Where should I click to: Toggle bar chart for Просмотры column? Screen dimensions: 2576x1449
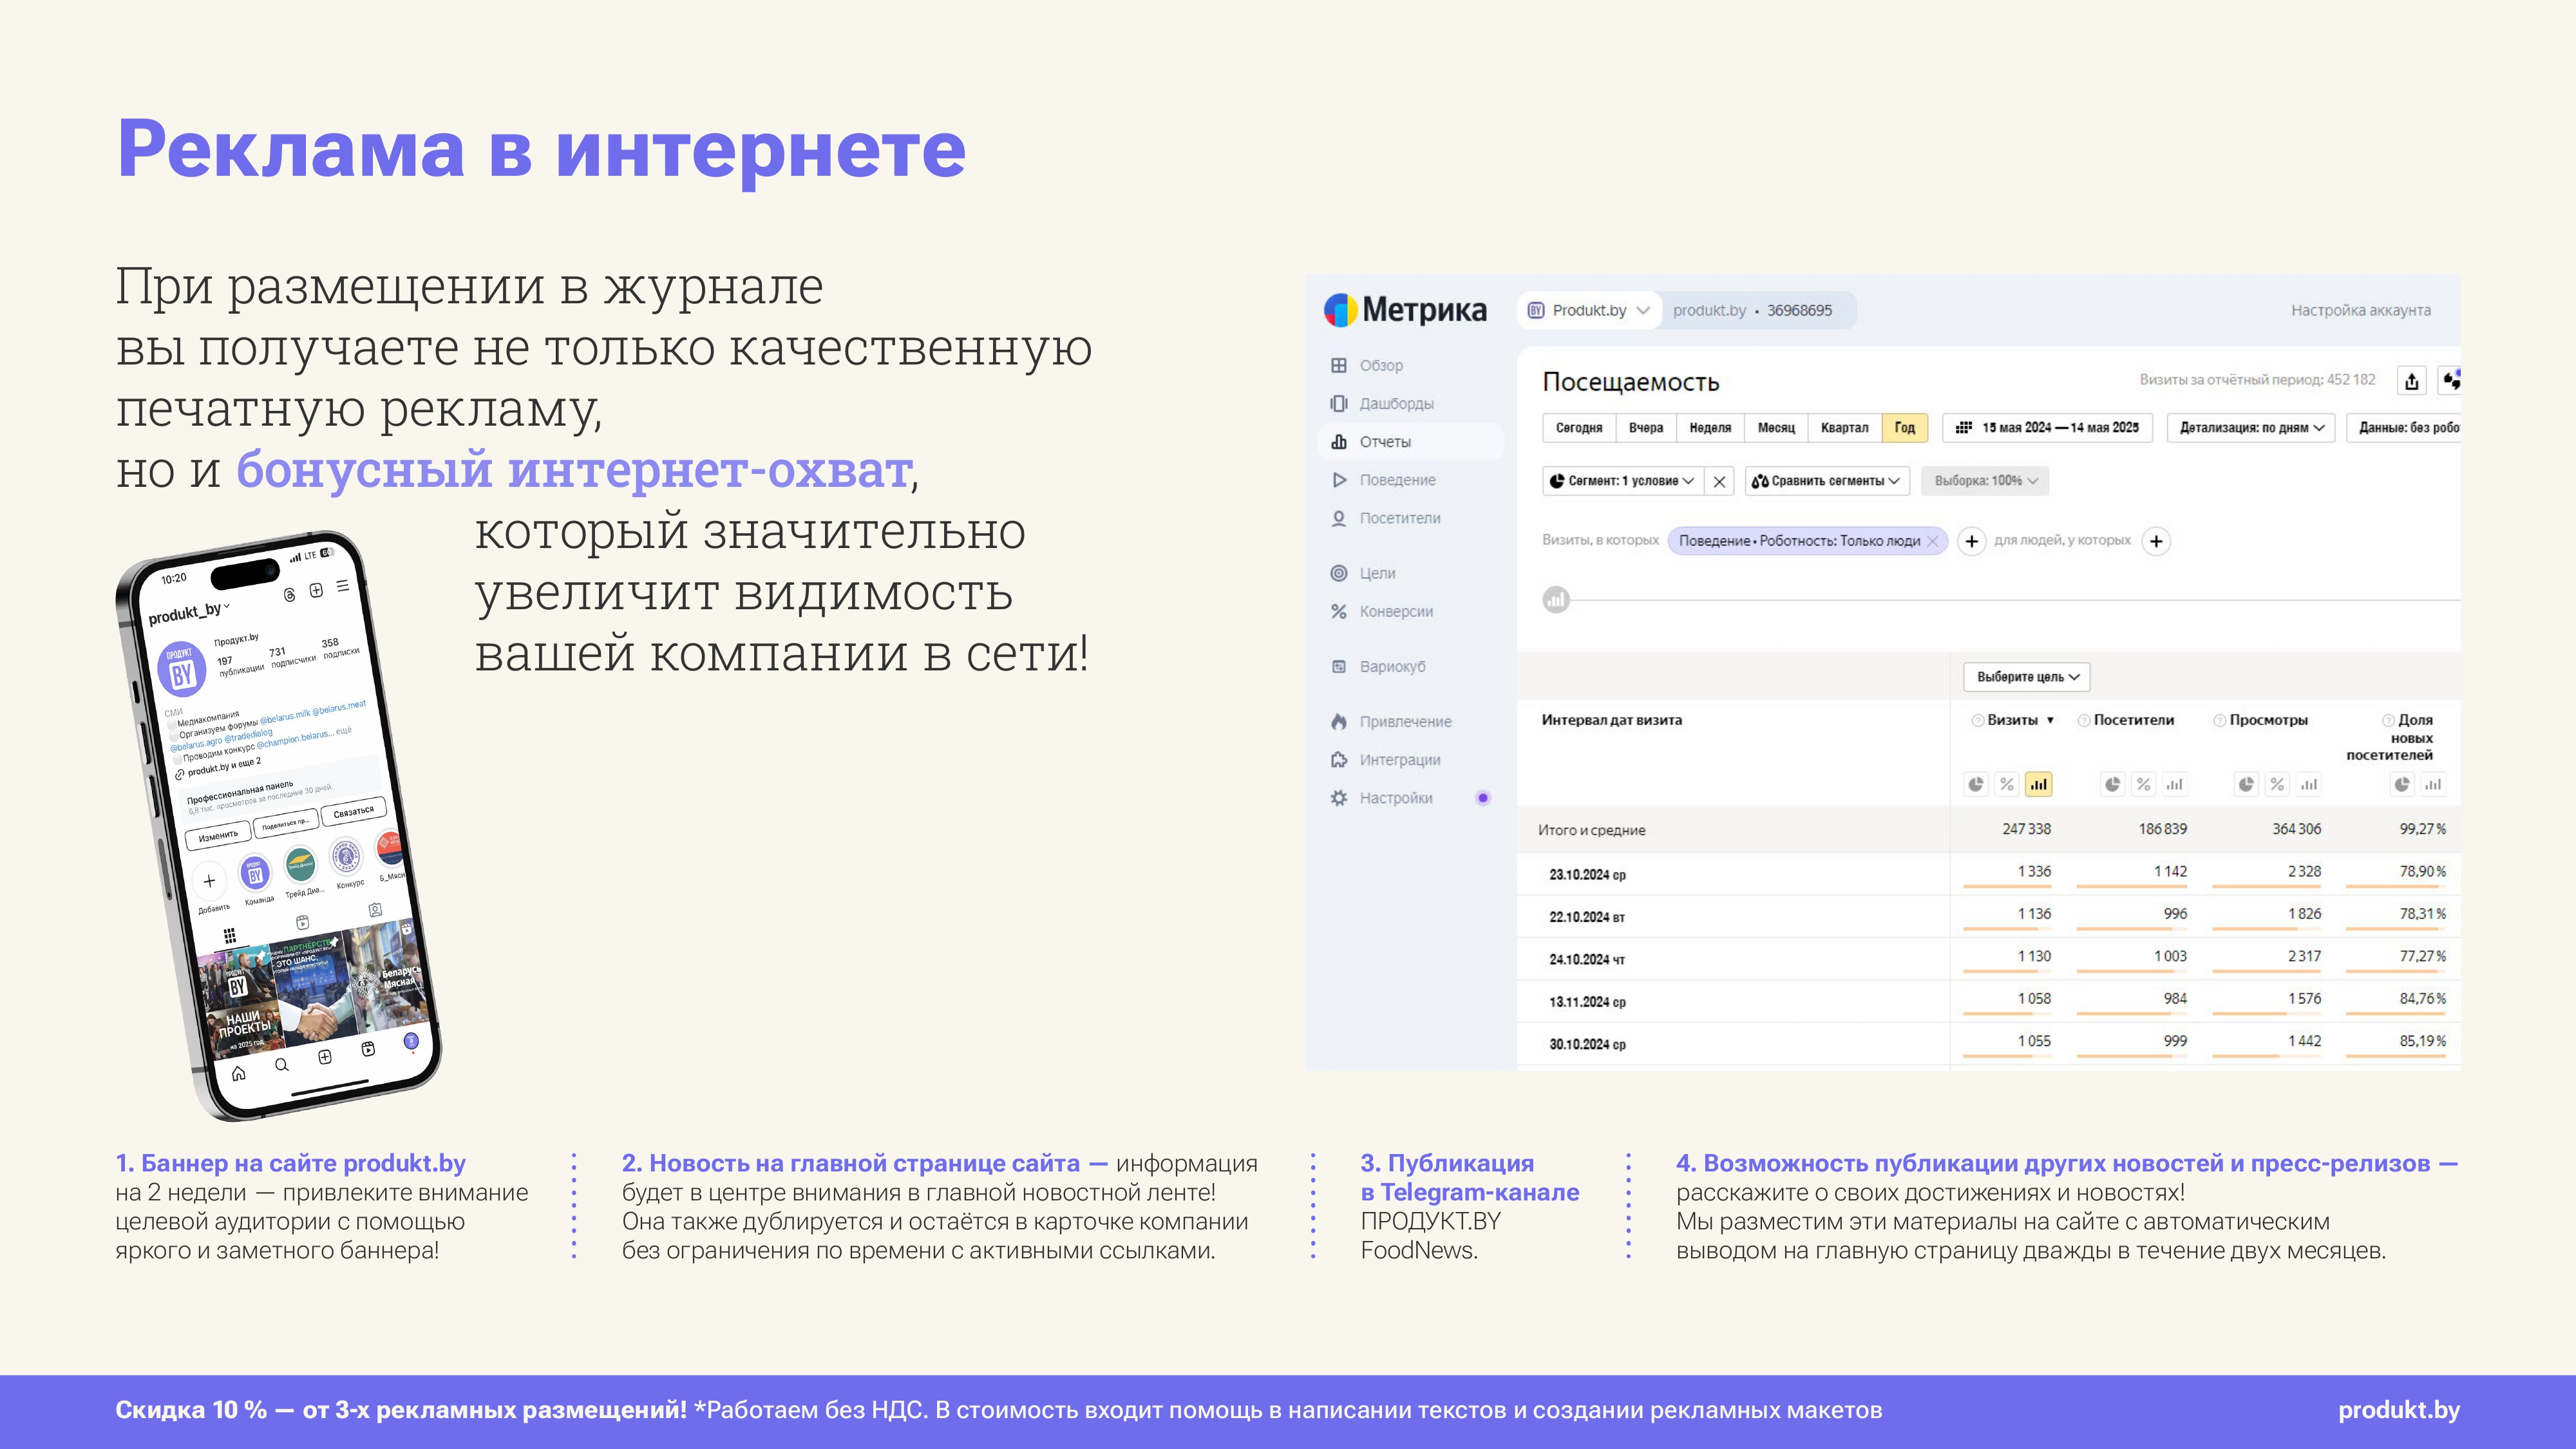[2308, 785]
